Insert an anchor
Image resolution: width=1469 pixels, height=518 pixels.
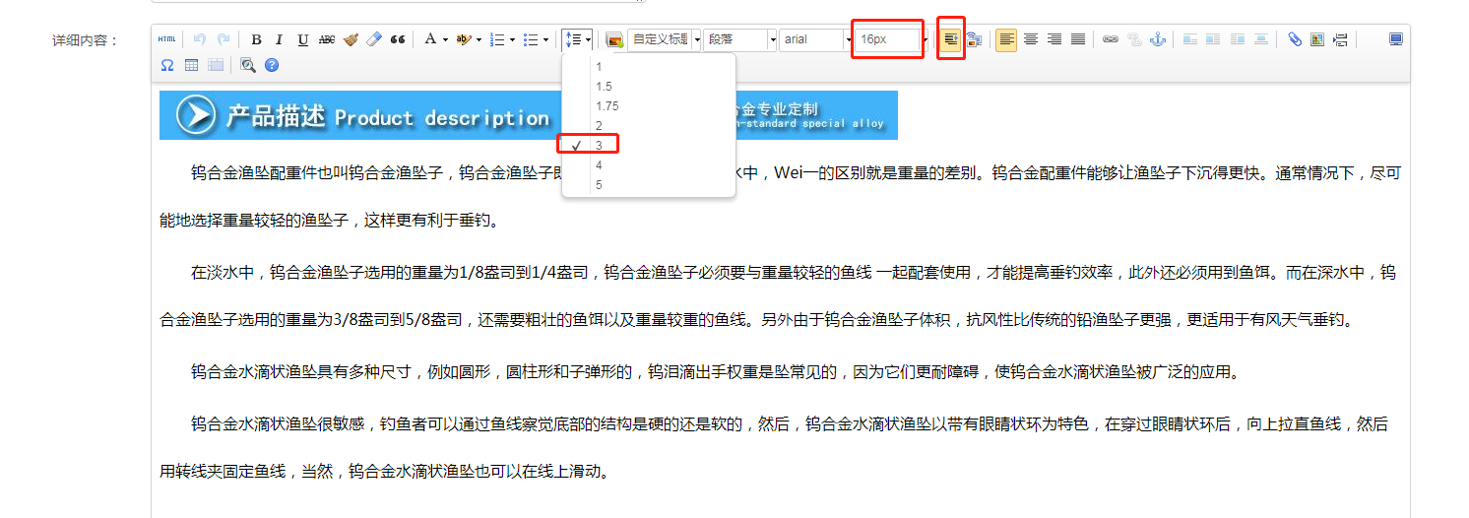(x=1158, y=39)
